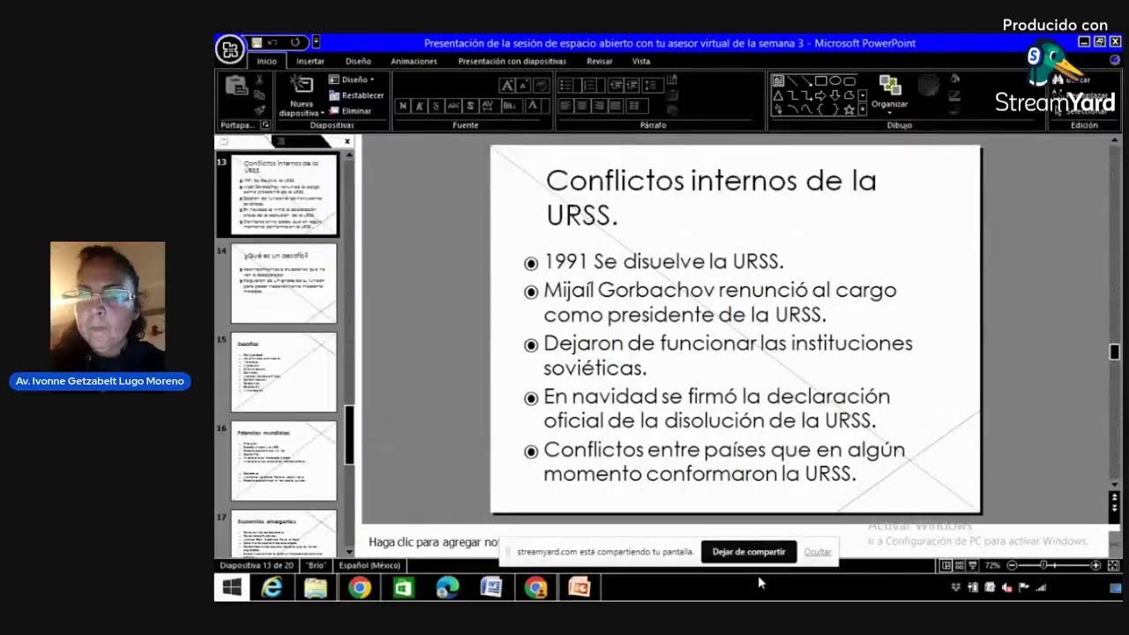Open the columns layout button
Screen dimensions: 1129x635
638,106
